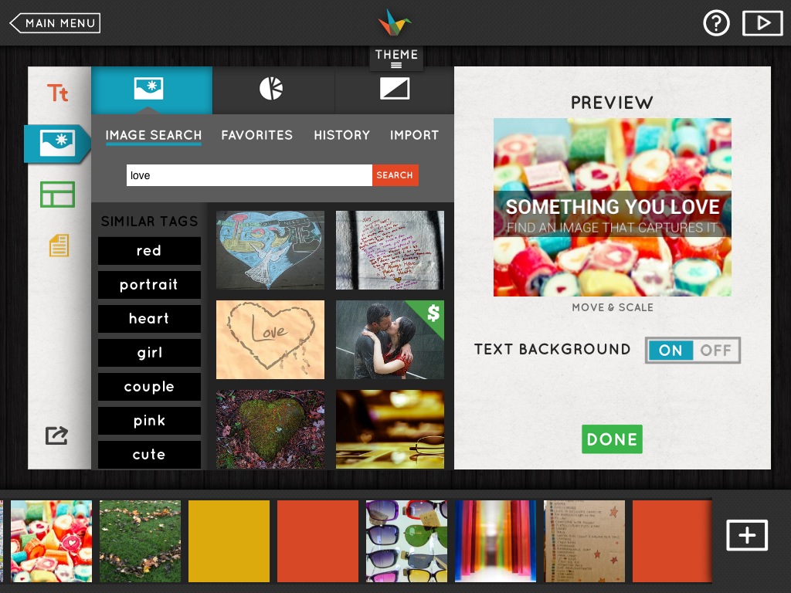Turn text background ON

670,350
